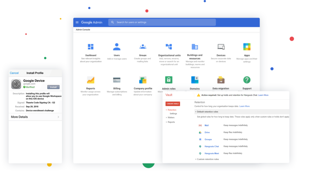Open the Reports chart icon
Viewport: 325px width, 180px height.
point(90,80)
